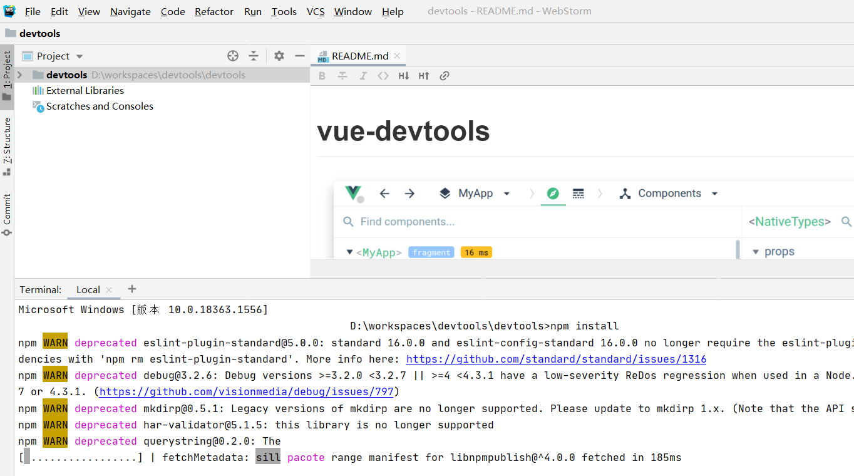Open the standard/standard issues 1316 link
854x476 pixels.
tap(556, 360)
